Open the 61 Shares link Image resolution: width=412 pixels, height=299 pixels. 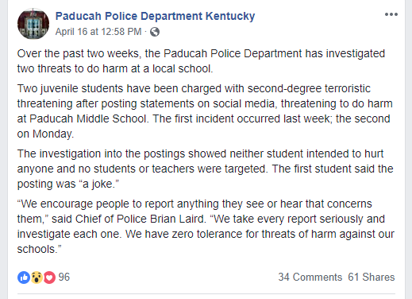[372, 278]
